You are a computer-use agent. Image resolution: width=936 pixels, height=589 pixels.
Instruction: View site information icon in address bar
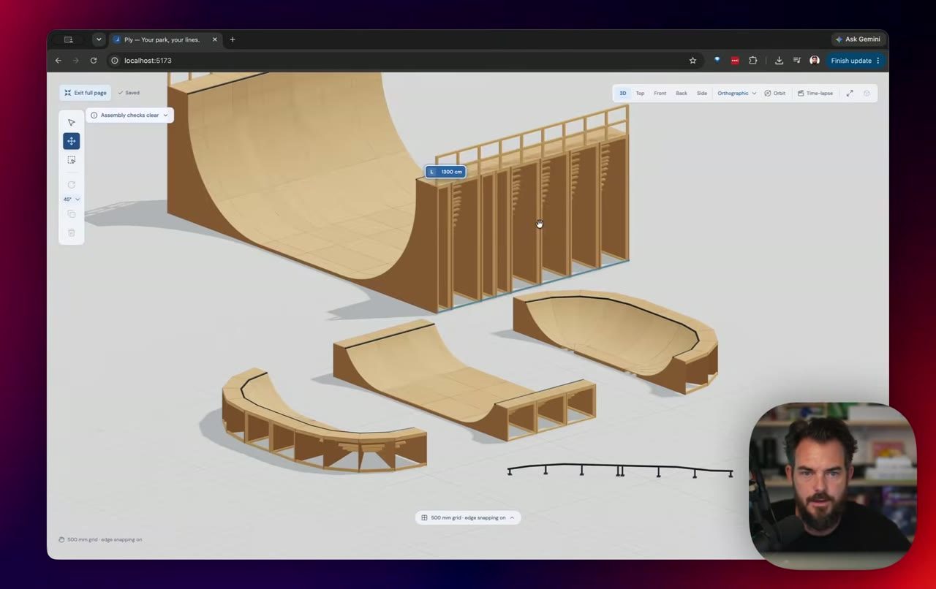114,61
